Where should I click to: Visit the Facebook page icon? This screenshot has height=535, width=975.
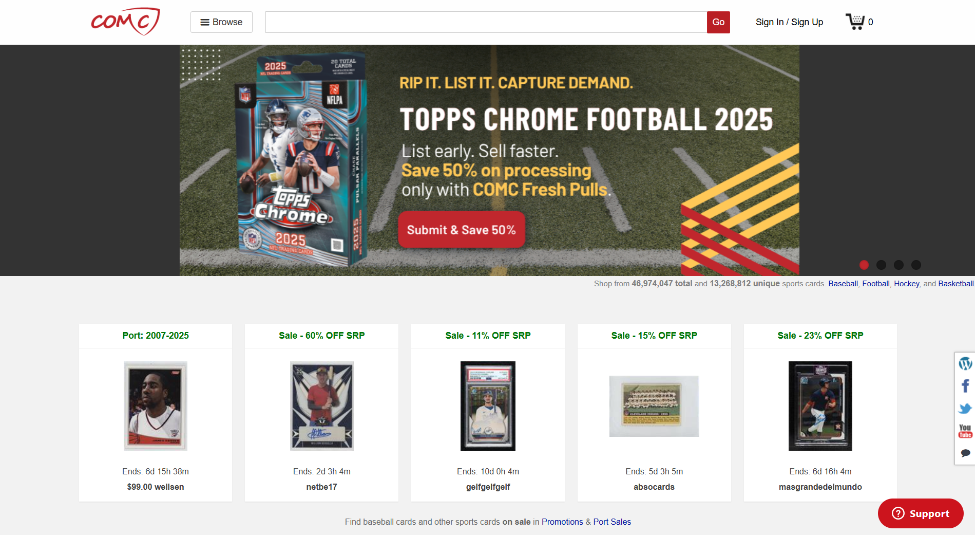[x=965, y=386]
